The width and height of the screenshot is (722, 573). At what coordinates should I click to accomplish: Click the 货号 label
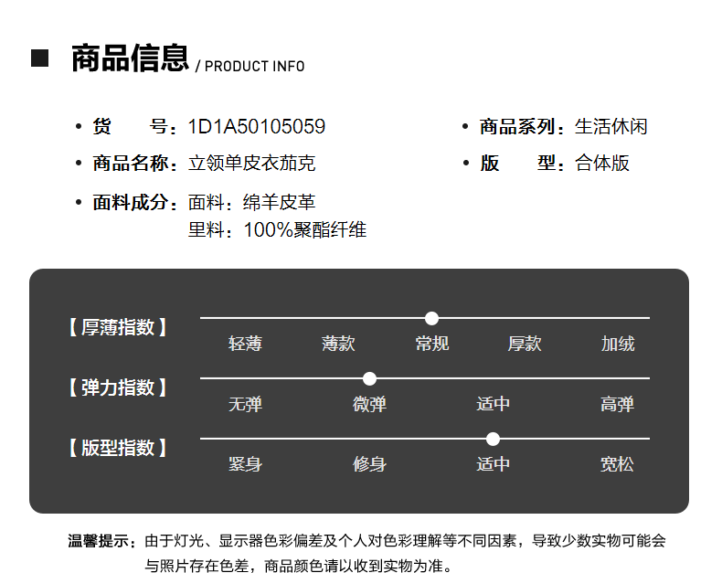(x=134, y=127)
